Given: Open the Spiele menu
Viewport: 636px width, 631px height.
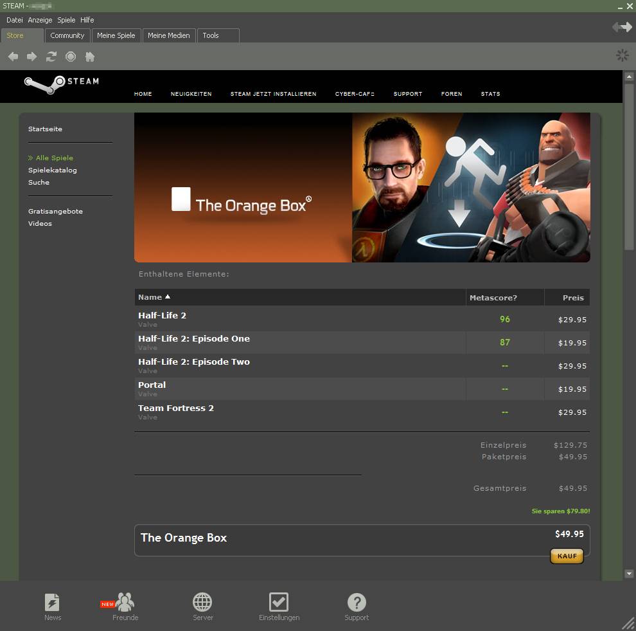Looking at the screenshot, I should (66, 20).
